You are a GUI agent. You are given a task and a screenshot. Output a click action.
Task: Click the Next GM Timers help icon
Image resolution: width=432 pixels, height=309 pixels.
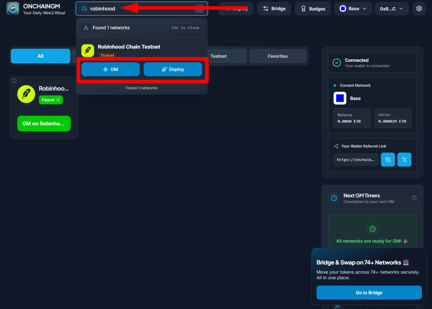coord(414,198)
